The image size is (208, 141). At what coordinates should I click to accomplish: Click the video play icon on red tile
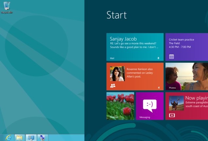[x=172, y=115]
